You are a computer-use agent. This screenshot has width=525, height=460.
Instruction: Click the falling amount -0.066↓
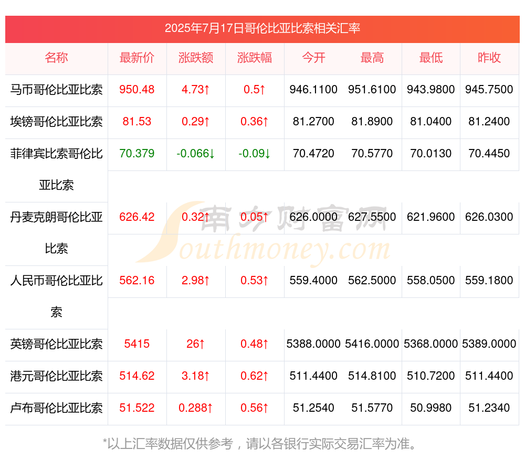[196, 153]
